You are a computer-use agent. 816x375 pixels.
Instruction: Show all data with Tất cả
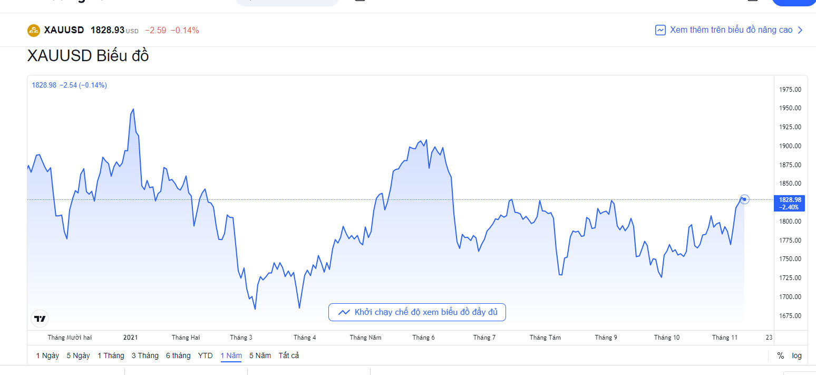289,356
